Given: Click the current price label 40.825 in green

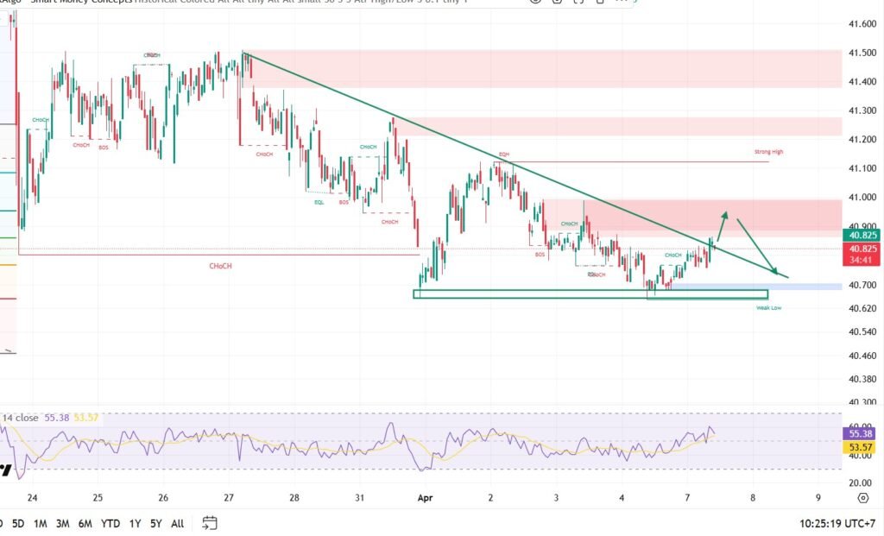Looking at the screenshot, I should pyautogui.click(x=862, y=235).
